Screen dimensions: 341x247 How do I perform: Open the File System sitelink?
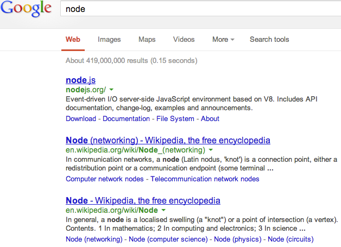pos(175,119)
